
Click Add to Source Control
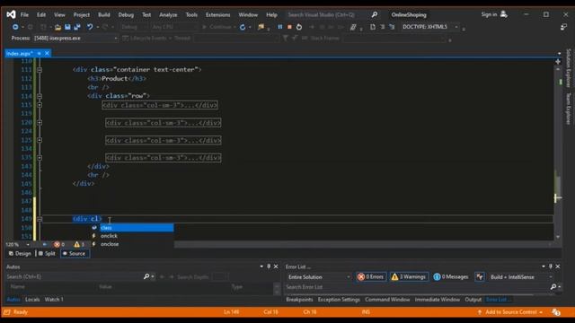[510, 312]
